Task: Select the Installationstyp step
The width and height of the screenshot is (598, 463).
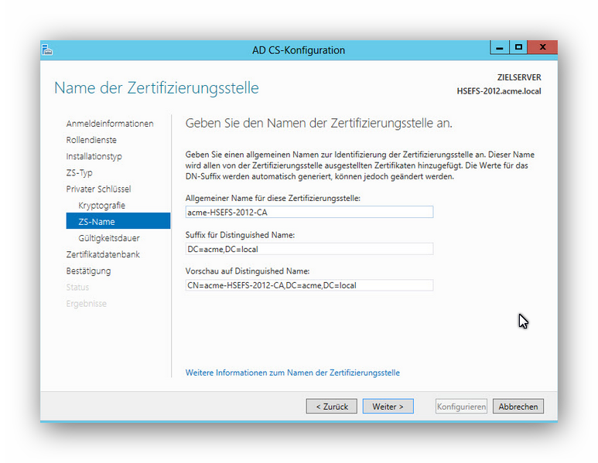Action: 94,156
